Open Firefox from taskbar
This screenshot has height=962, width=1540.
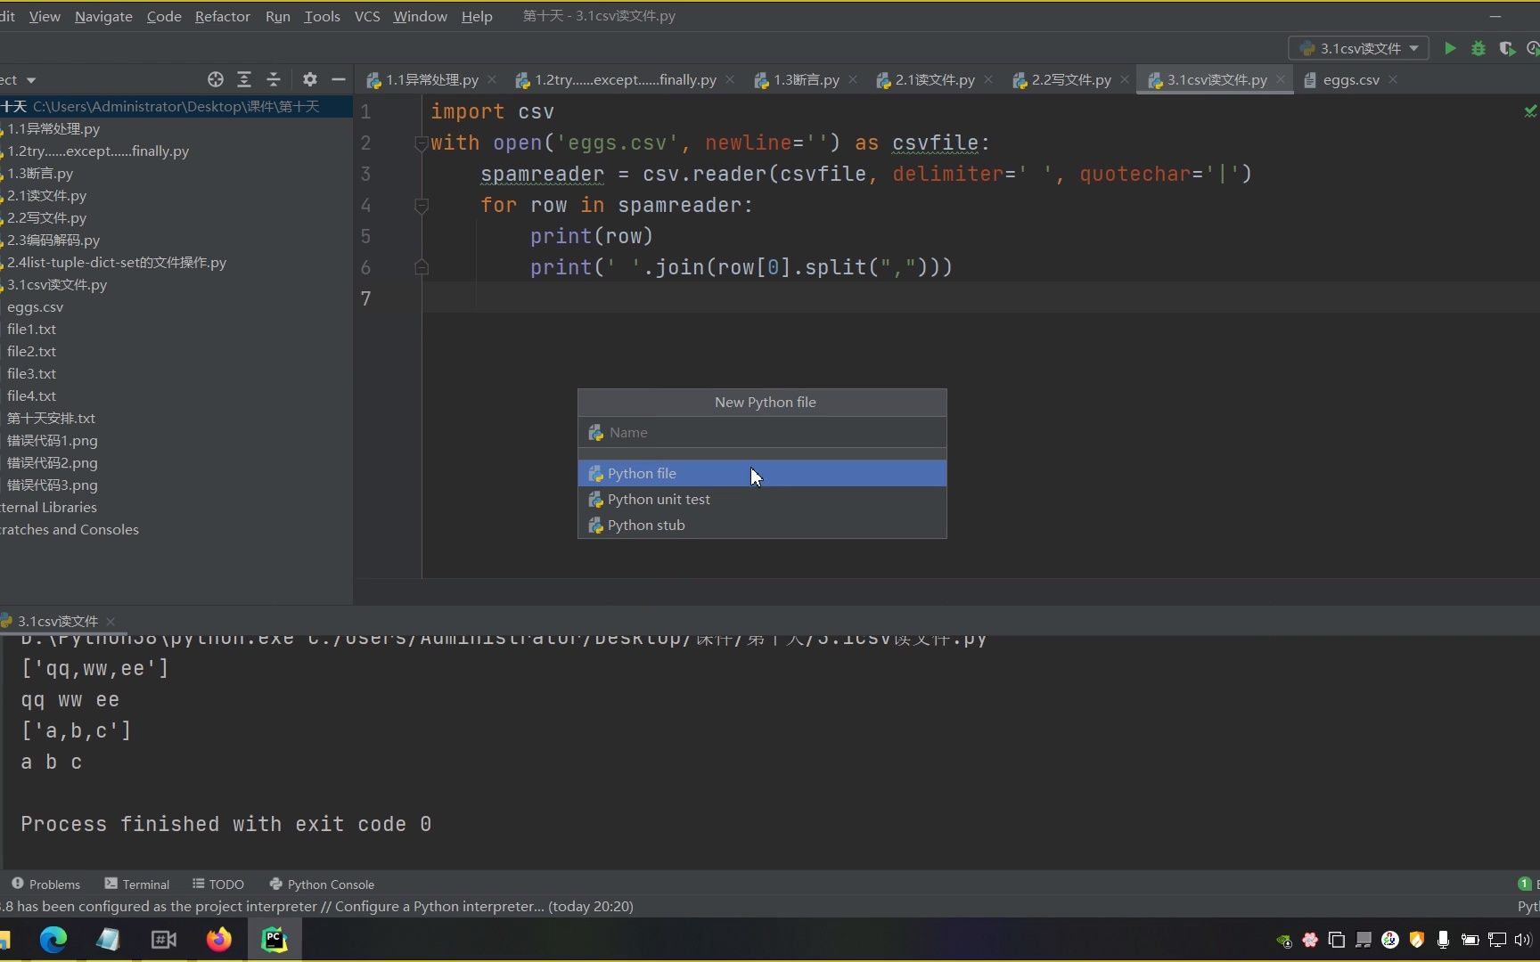click(x=218, y=940)
